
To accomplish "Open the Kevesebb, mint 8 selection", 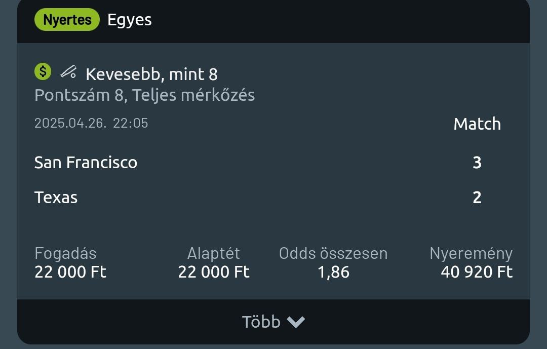I will point(151,74).
